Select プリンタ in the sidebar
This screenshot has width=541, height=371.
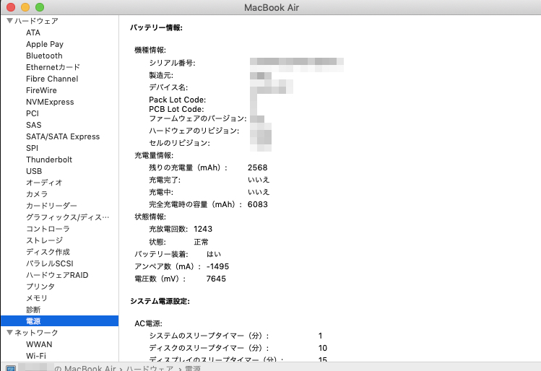coord(40,287)
